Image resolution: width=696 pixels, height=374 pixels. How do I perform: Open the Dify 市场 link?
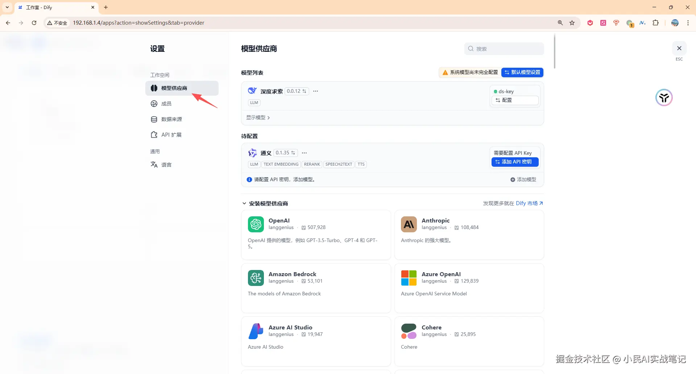[529, 203]
